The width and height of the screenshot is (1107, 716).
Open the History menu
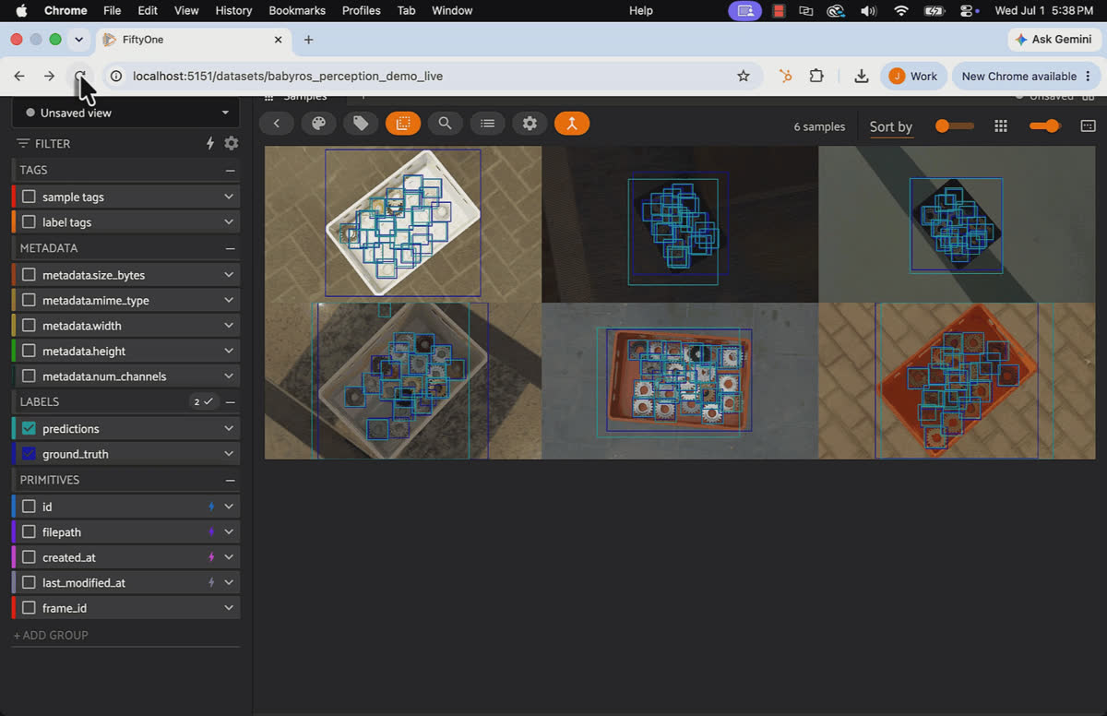[x=233, y=11]
